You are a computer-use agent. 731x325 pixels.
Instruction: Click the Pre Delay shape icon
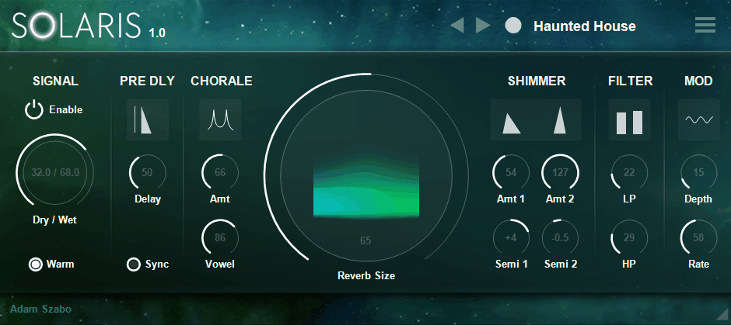[147, 119]
